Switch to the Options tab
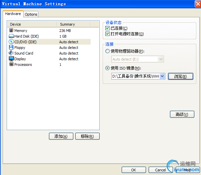The image size is (201, 175). point(31,14)
